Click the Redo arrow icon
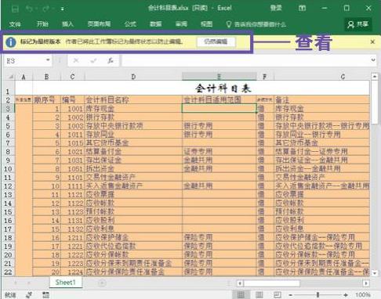 tap(45, 9)
